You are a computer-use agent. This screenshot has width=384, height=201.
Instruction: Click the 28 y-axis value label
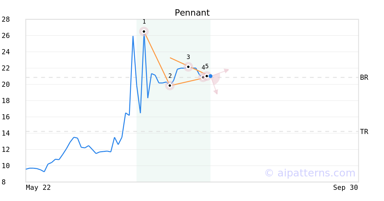click(6, 19)
